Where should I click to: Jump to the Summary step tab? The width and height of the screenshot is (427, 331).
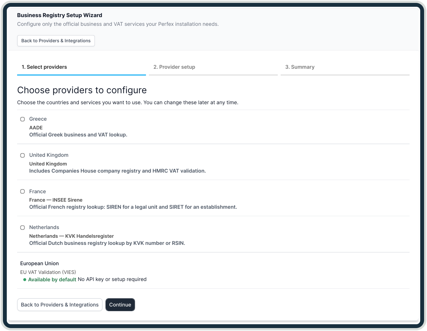click(345, 67)
